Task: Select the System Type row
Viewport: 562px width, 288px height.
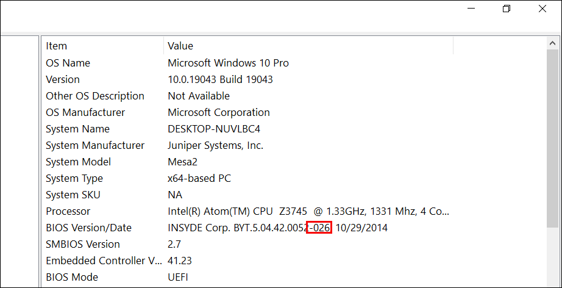Action: click(x=74, y=178)
